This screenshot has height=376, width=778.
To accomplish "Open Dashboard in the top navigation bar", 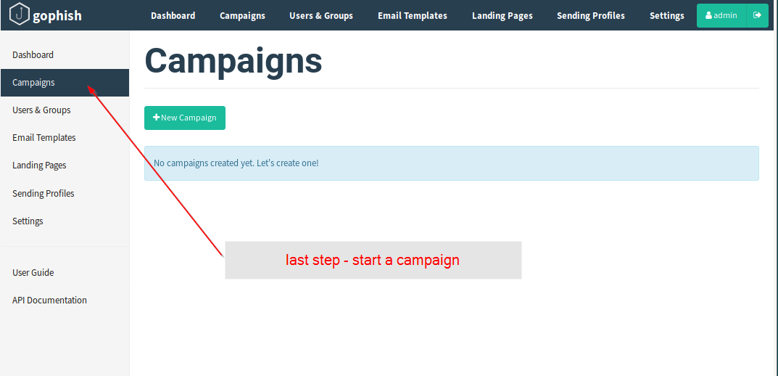I will (x=173, y=15).
